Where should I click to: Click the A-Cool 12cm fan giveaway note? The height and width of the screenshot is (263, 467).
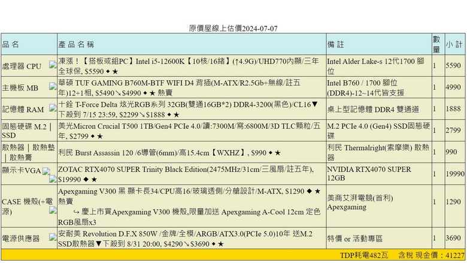(189, 217)
